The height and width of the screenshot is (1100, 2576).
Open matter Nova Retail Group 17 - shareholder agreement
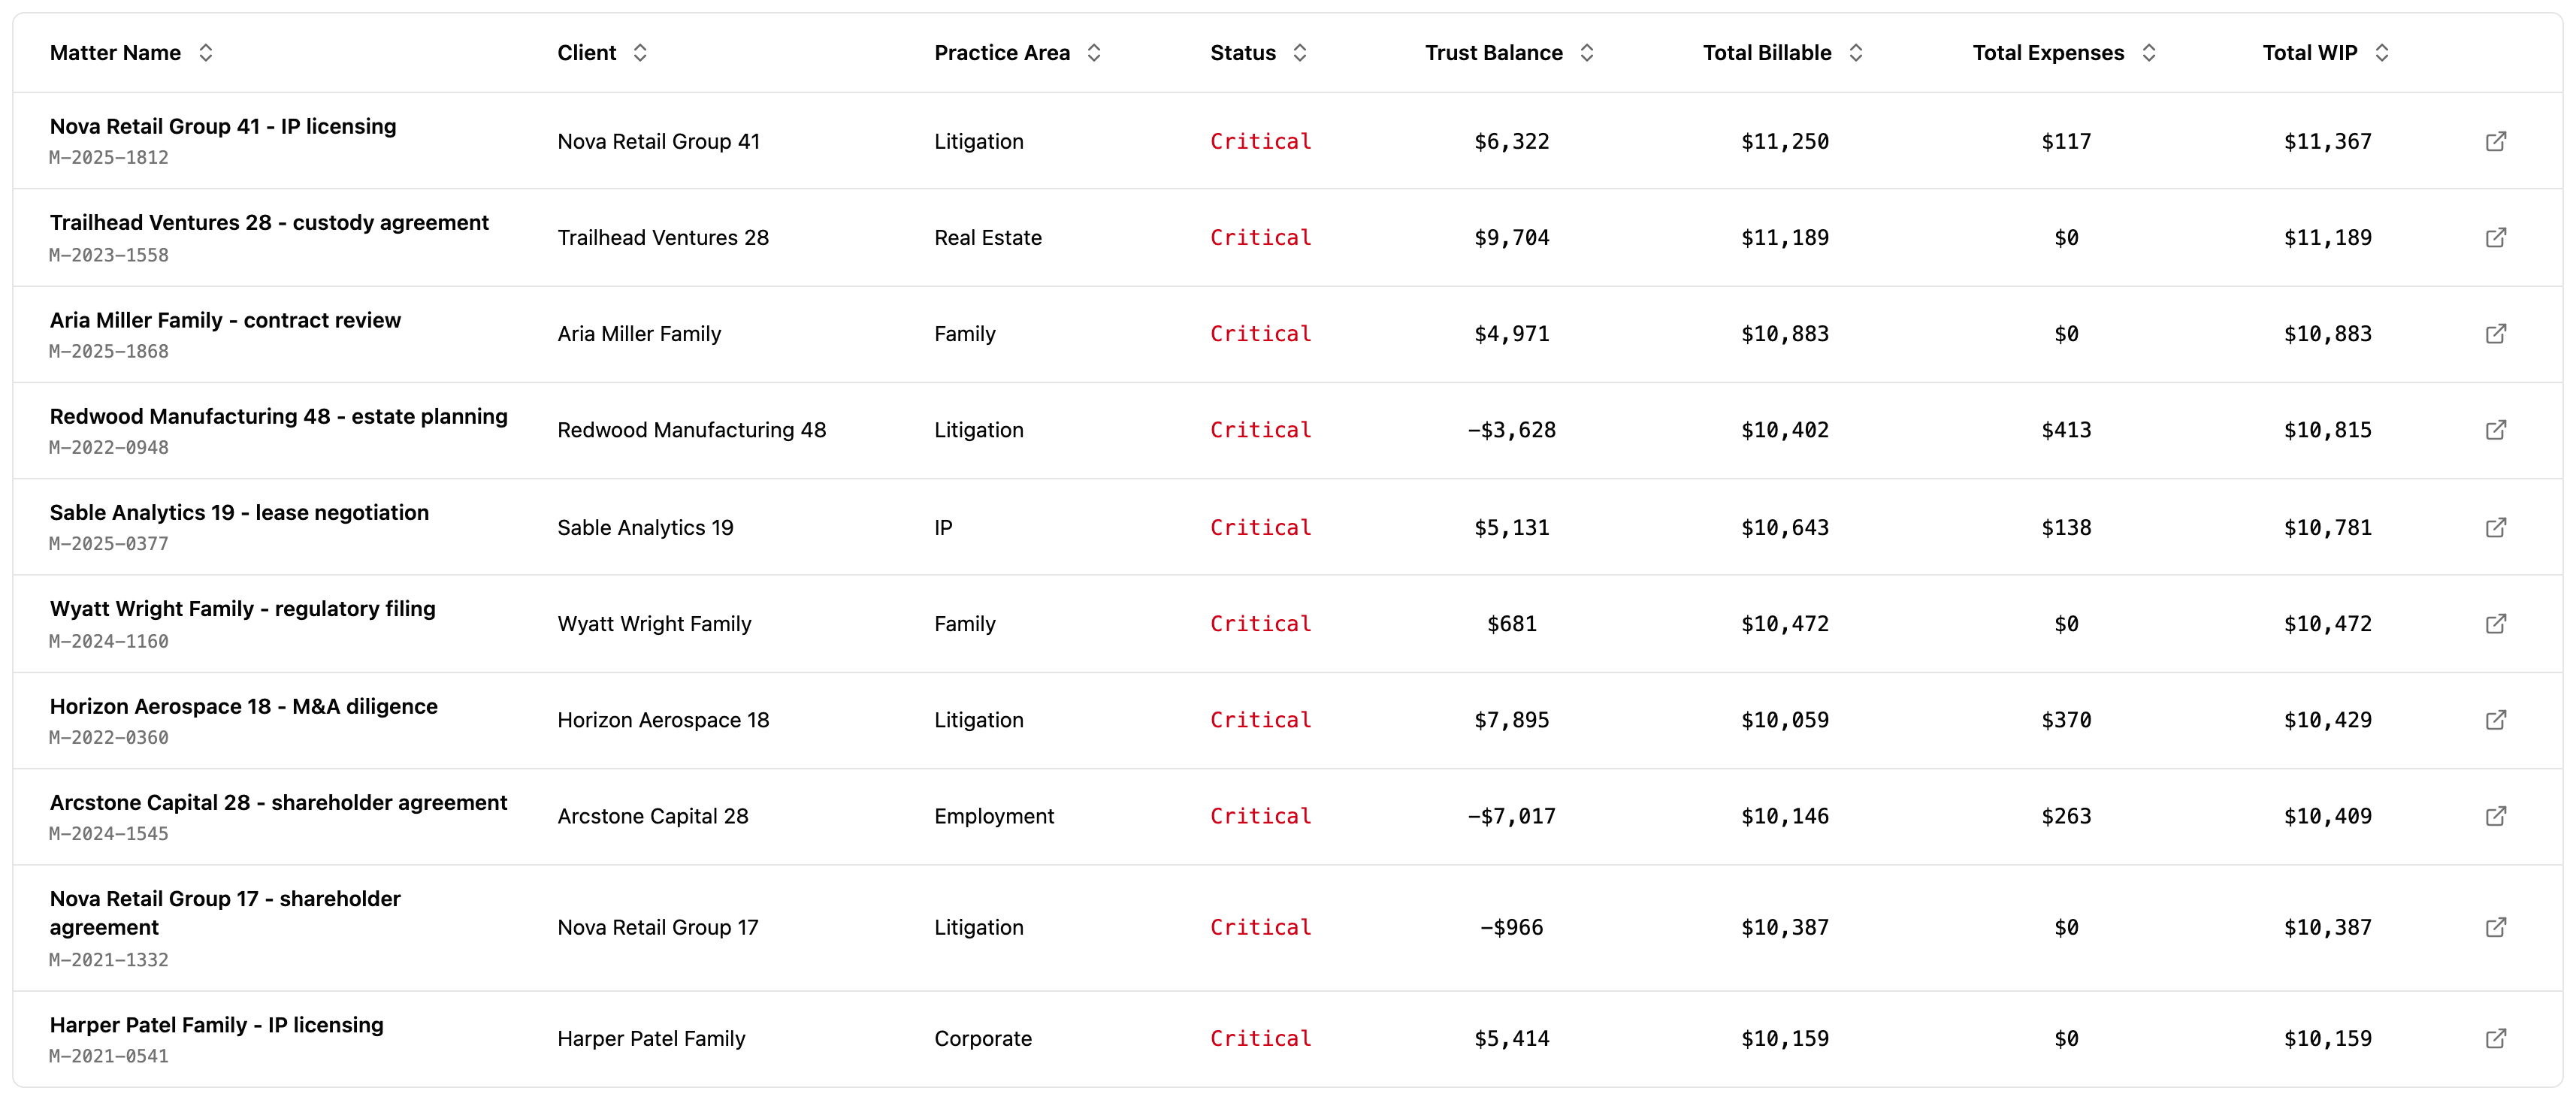pos(225,912)
